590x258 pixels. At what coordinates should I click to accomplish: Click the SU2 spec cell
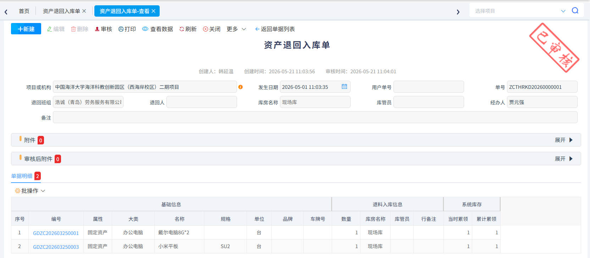pyautogui.click(x=225, y=246)
